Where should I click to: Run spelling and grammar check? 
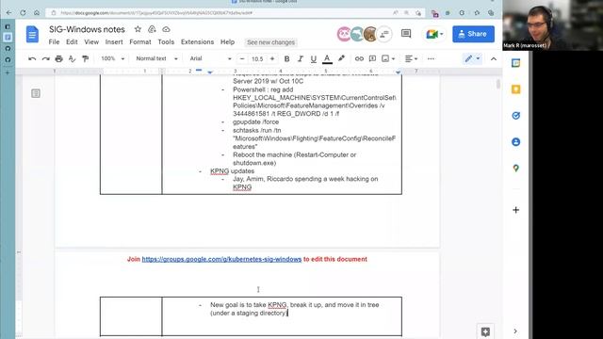tap(72, 58)
